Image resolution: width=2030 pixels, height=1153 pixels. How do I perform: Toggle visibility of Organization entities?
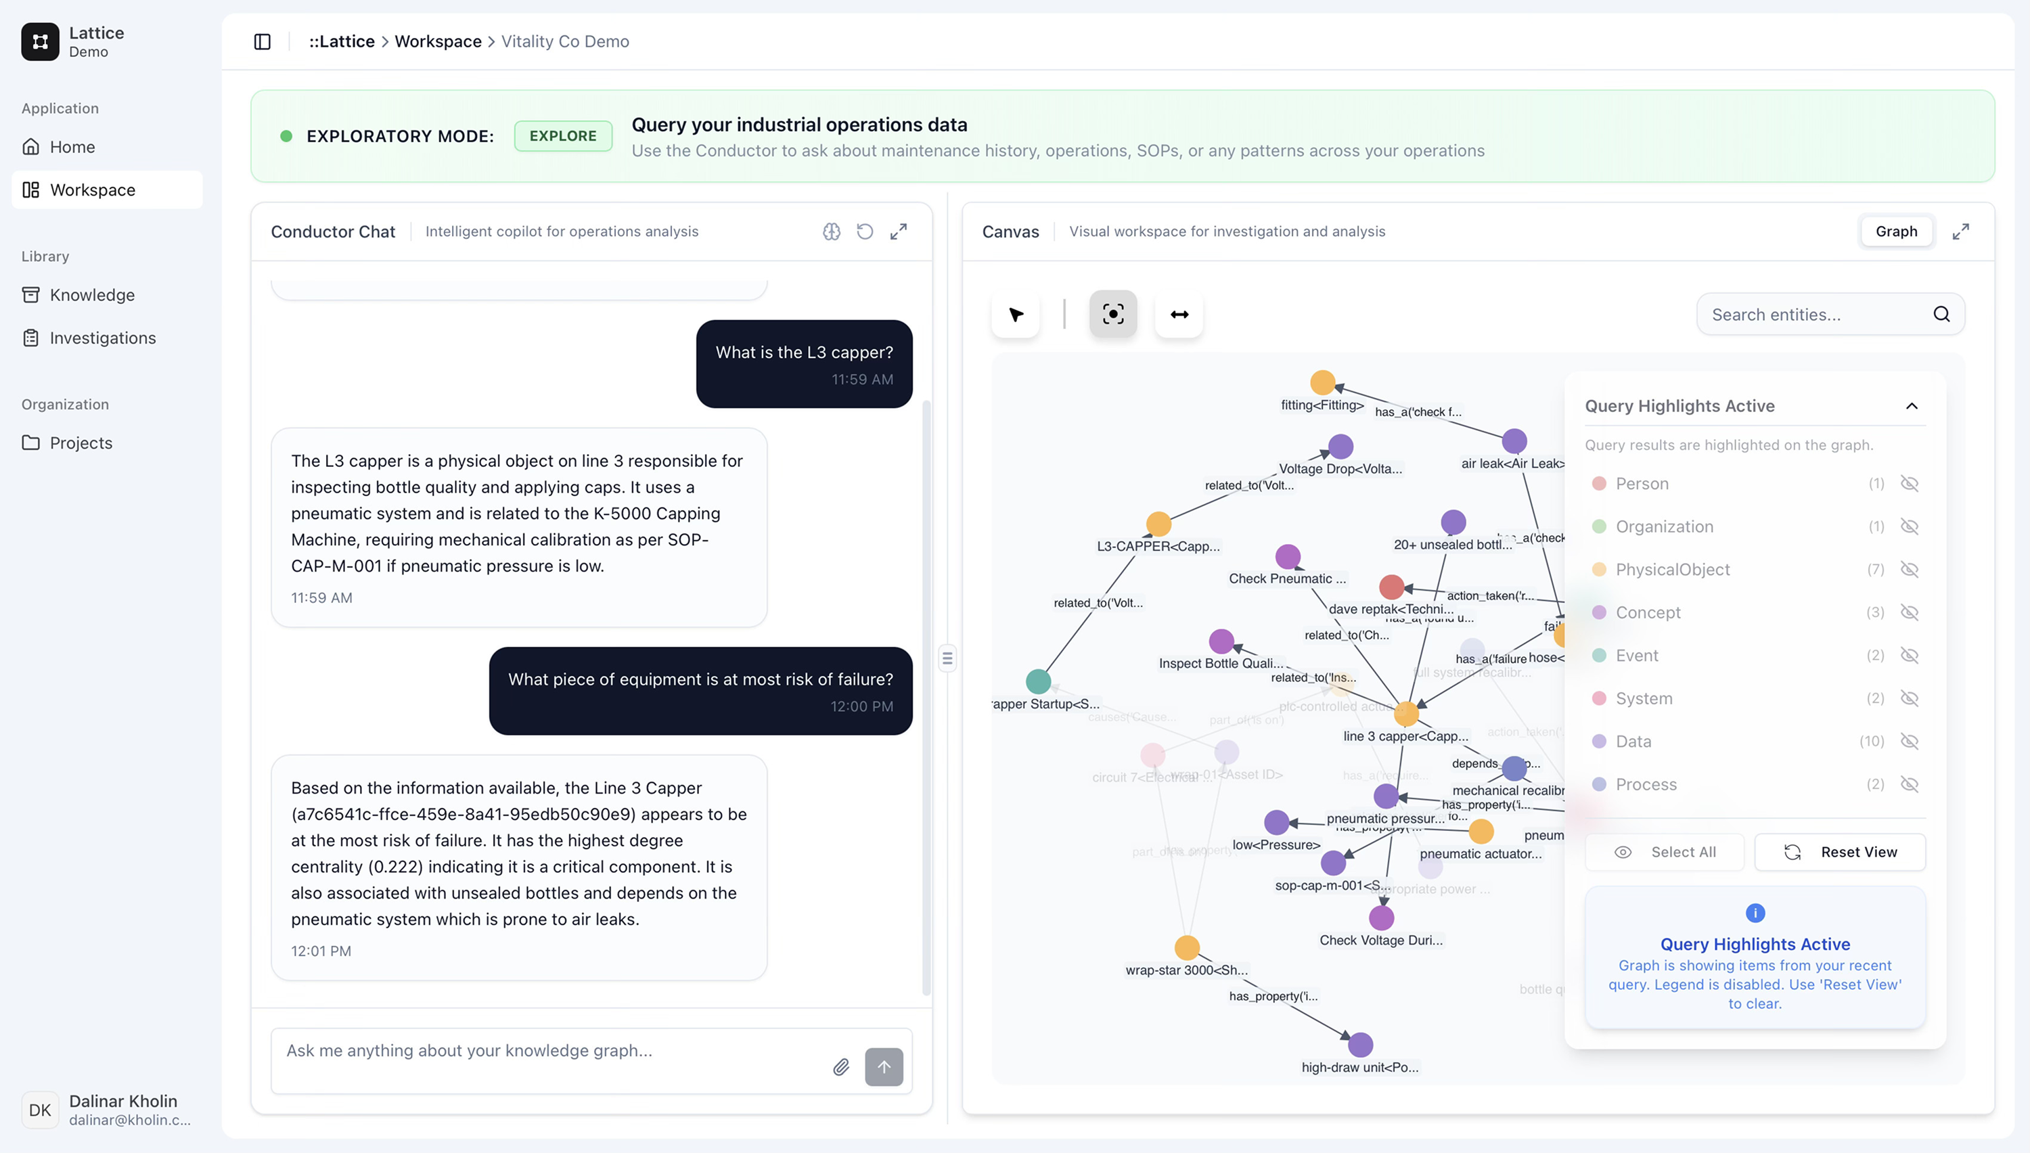1909,526
